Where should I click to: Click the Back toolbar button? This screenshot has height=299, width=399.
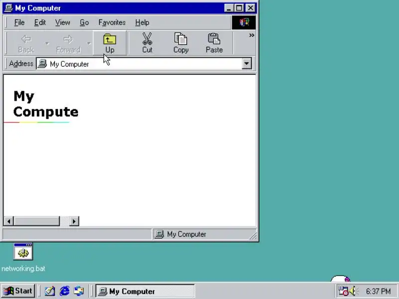(x=26, y=43)
